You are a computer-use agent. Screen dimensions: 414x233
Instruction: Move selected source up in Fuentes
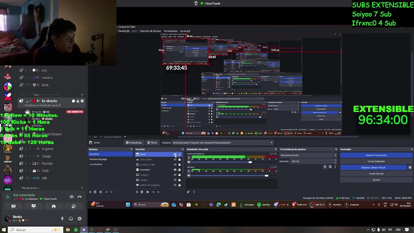click(x=153, y=192)
